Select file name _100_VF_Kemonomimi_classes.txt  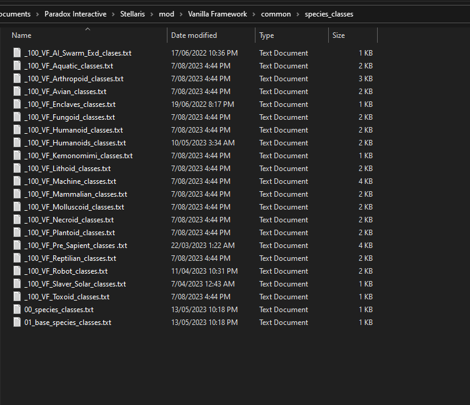click(78, 156)
